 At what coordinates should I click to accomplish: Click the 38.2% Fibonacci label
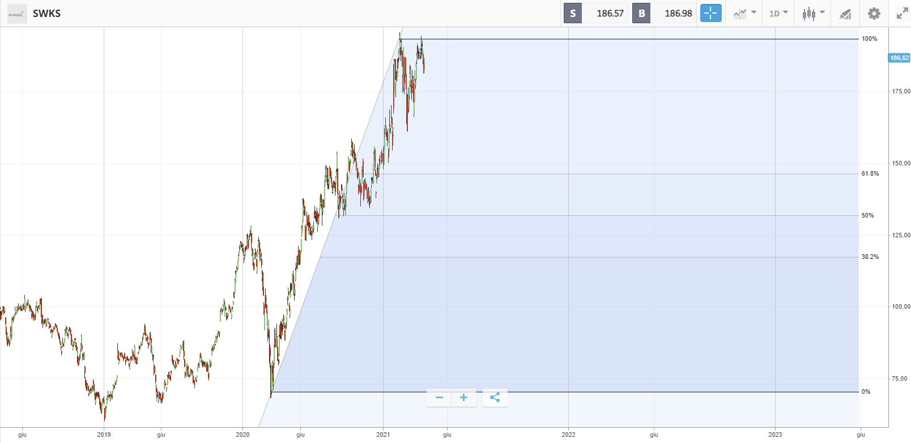870,257
